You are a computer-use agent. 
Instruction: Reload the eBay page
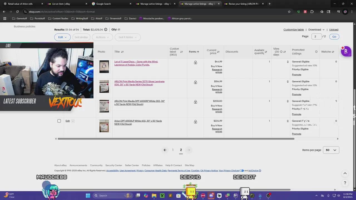click(x=17, y=12)
